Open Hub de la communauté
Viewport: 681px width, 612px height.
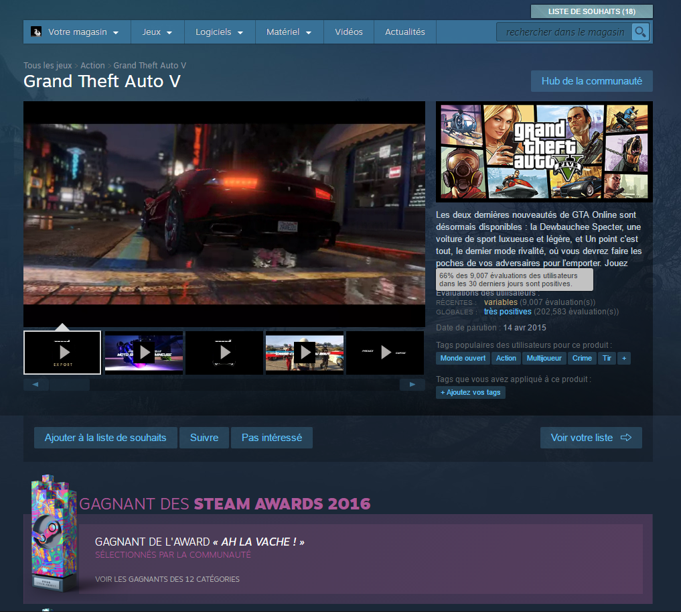(x=591, y=81)
